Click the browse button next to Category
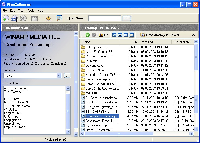 coord(67,76)
